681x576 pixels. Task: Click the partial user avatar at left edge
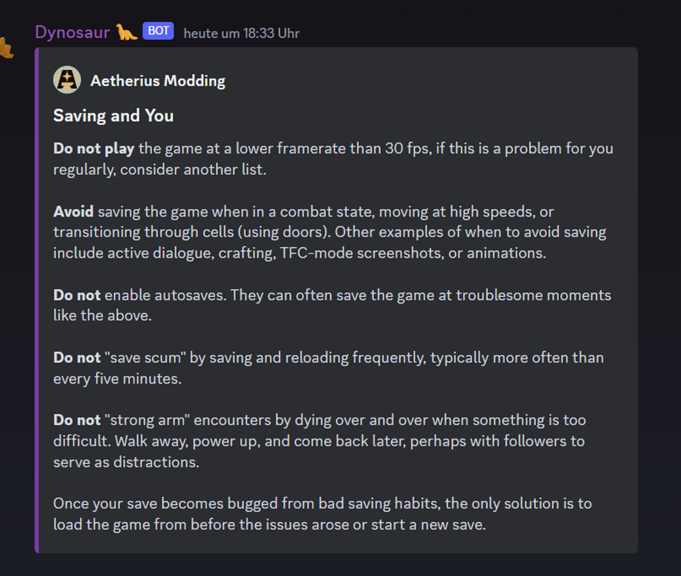point(6,47)
